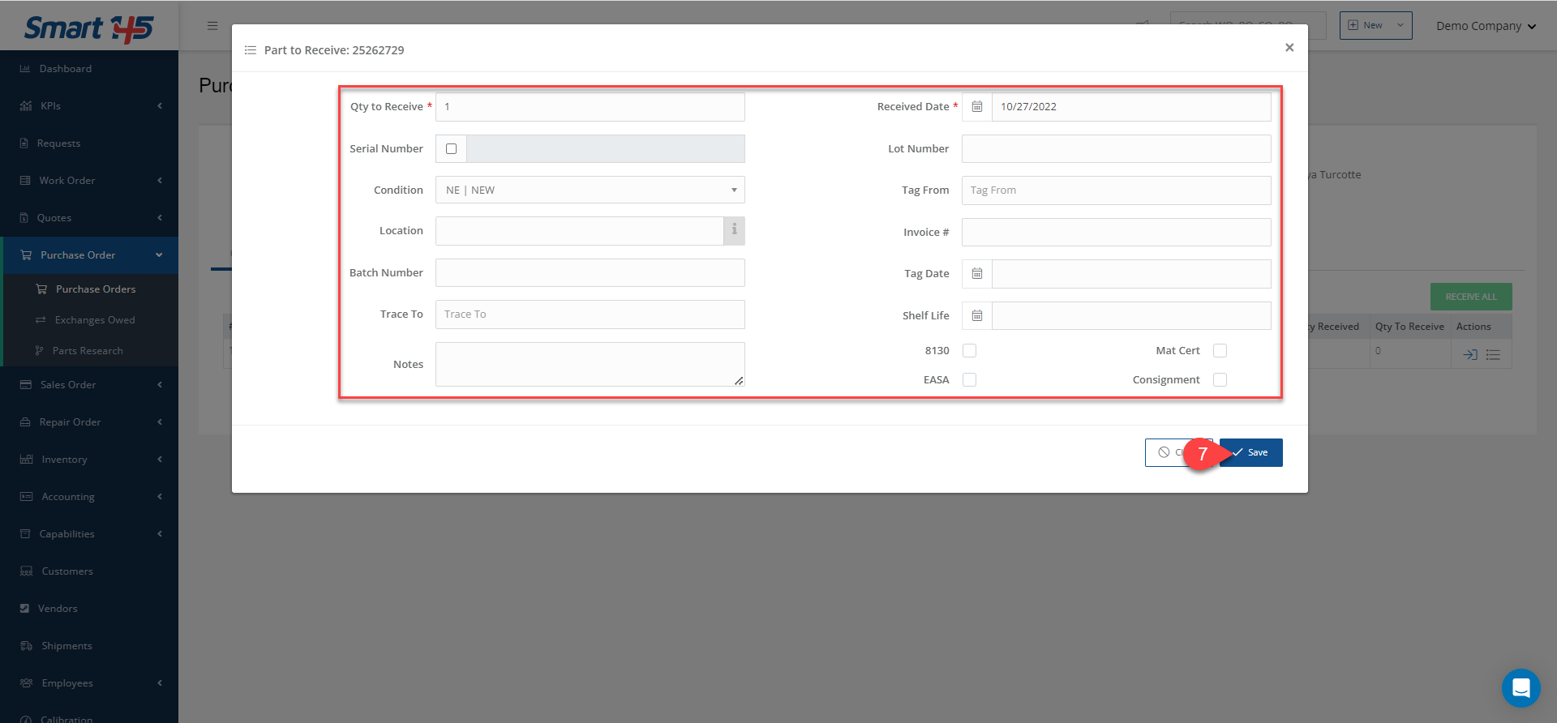Click the Location info icon
Screen dimensions: 1557x723
pyautogui.click(x=734, y=231)
